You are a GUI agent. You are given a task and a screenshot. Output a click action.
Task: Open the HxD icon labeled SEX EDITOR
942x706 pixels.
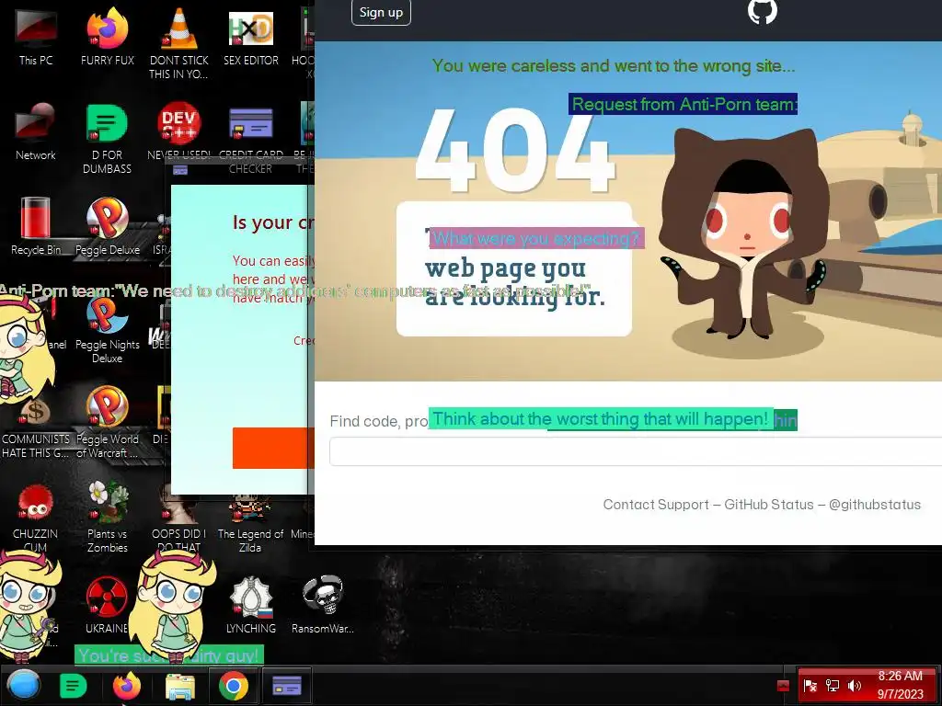pyautogui.click(x=250, y=37)
